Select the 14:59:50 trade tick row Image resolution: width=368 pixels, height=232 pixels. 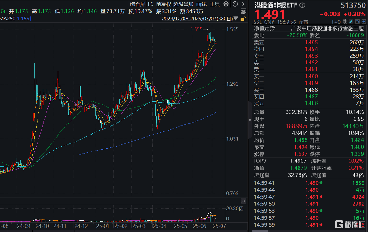[309, 204]
